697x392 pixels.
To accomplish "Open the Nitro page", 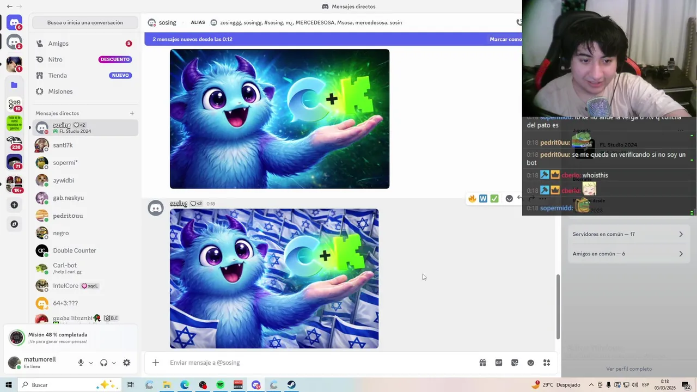I will pos(85,59).
